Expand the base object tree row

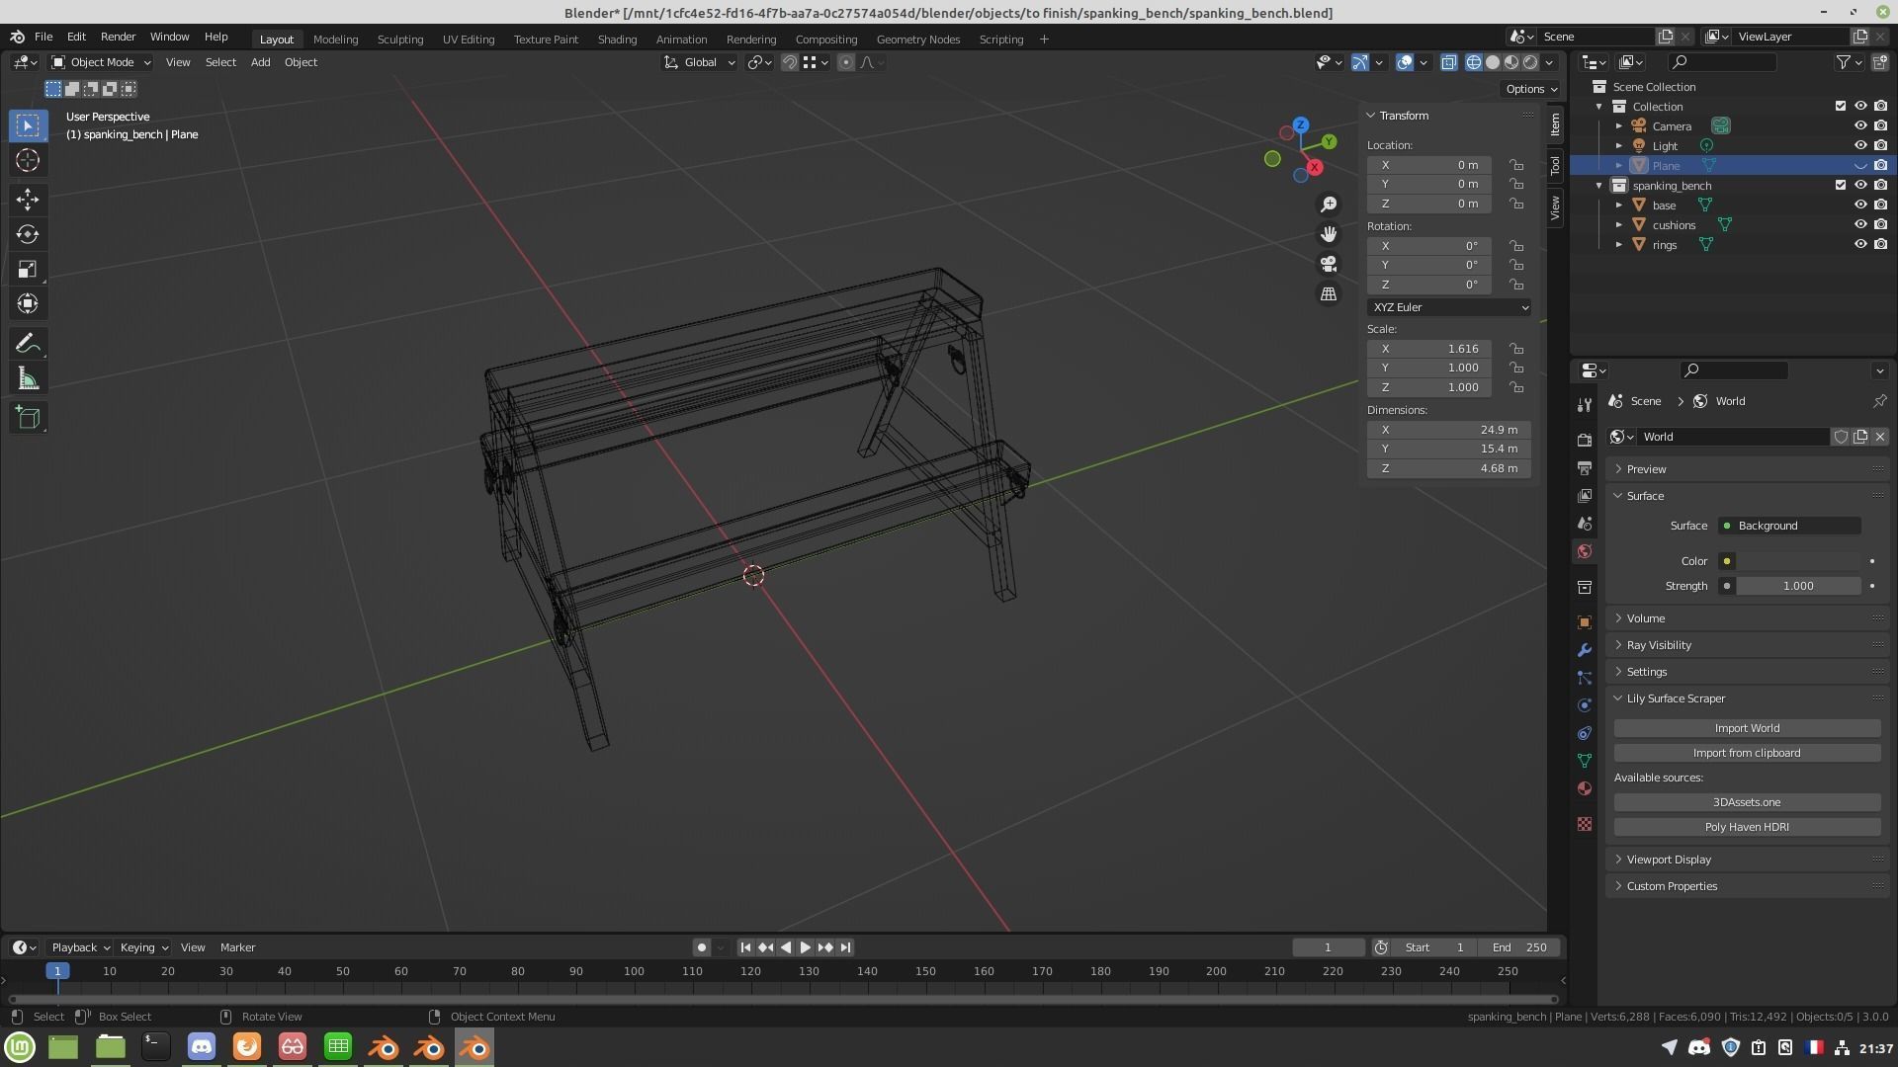point(1619,205)
